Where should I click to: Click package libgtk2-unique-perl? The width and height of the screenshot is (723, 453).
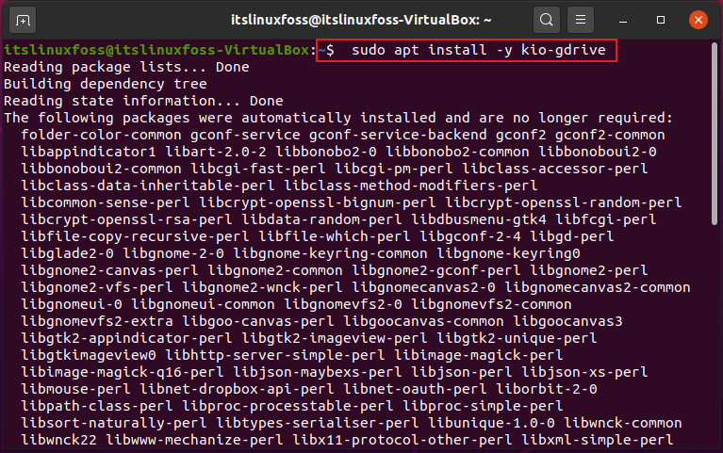(517, 338)
